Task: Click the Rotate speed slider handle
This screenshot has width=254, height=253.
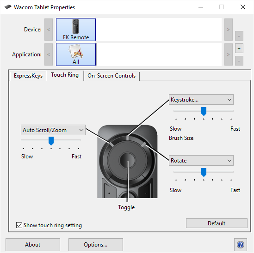Action: (x=204, y=172)
